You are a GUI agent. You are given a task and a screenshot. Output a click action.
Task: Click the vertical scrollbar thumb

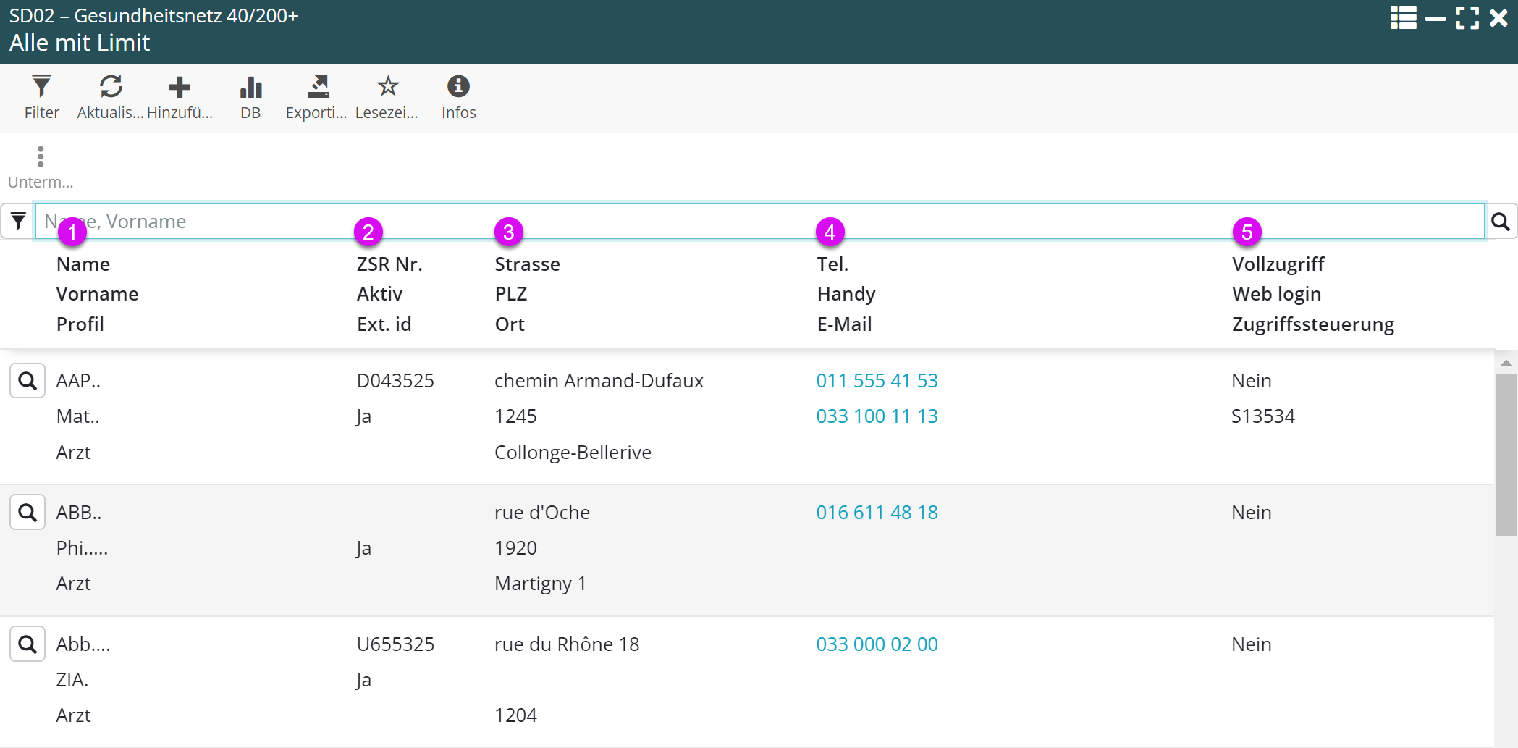1506,455
